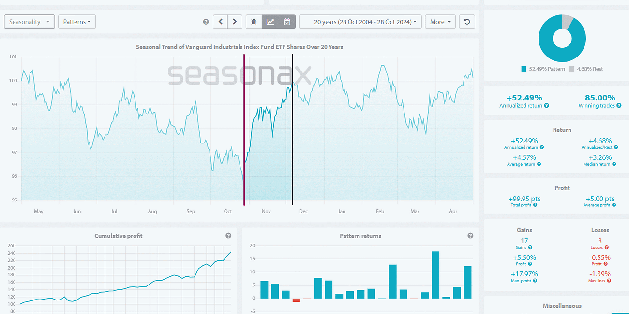Viewport: 629px width, 314px height.
Task: Click the tallest bar in Pattern returns
Action: (435, 275)
